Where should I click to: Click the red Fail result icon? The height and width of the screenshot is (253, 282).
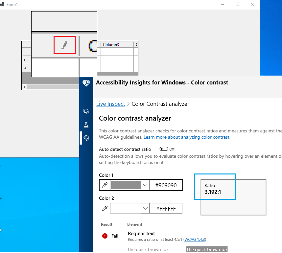tap(104, 236)
